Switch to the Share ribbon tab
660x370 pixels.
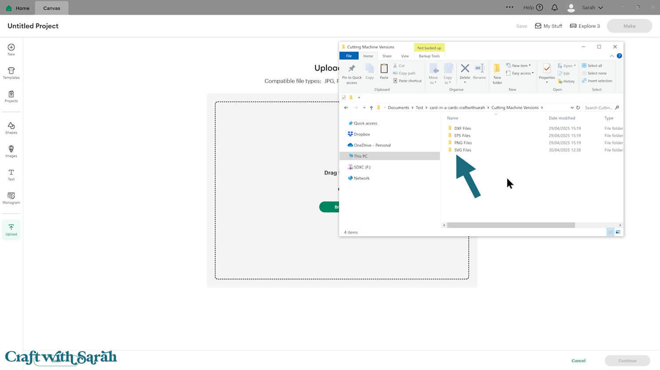[387, 56]
